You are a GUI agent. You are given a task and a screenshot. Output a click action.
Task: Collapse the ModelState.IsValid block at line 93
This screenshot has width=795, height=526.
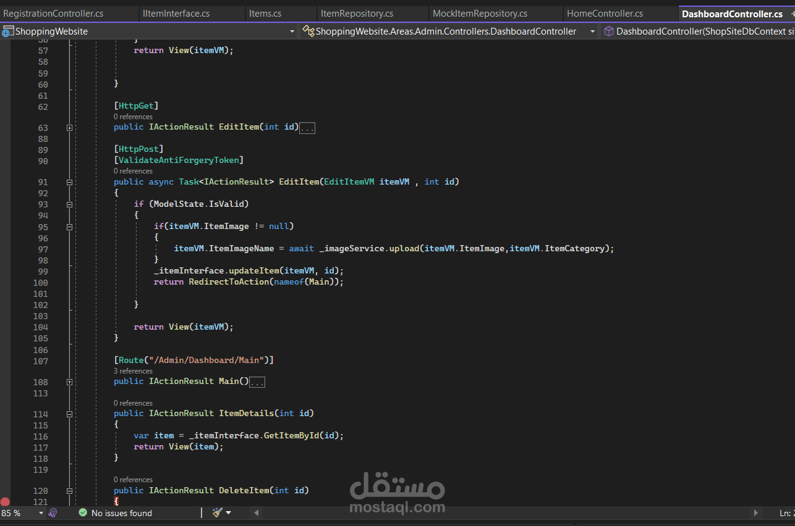pyautogui.click(x=69, y=204)
